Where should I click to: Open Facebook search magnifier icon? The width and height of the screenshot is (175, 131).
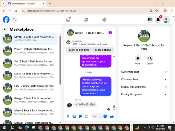(x=14, y=20)
